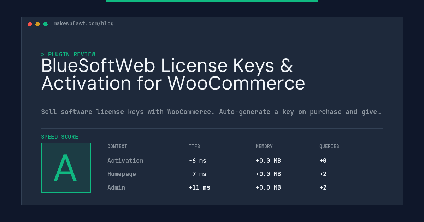Click the makewpfast.com/blog address text
Viewport: 424px width, 222px height.
[84, 24]
